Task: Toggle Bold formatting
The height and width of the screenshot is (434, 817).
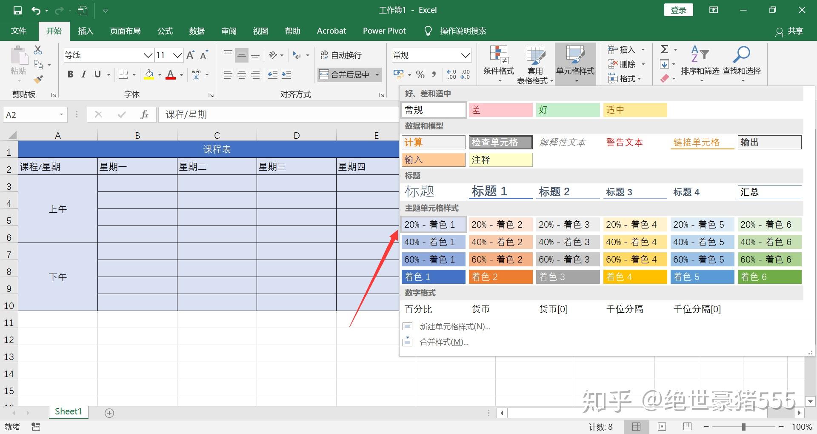Action: 71,74
